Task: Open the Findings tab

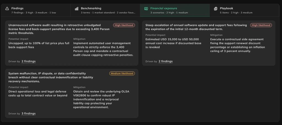Action: click(x=36, y=10)
